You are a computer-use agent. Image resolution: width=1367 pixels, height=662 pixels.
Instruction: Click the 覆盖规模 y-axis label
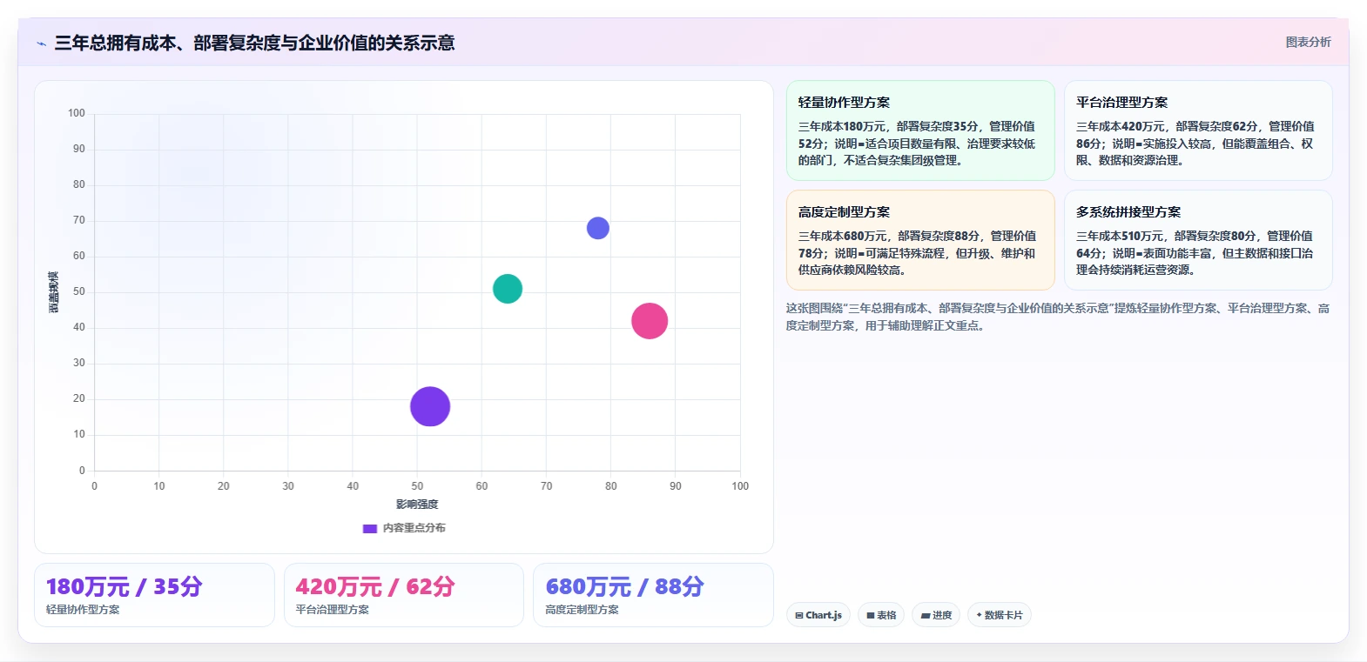point(53,292)
